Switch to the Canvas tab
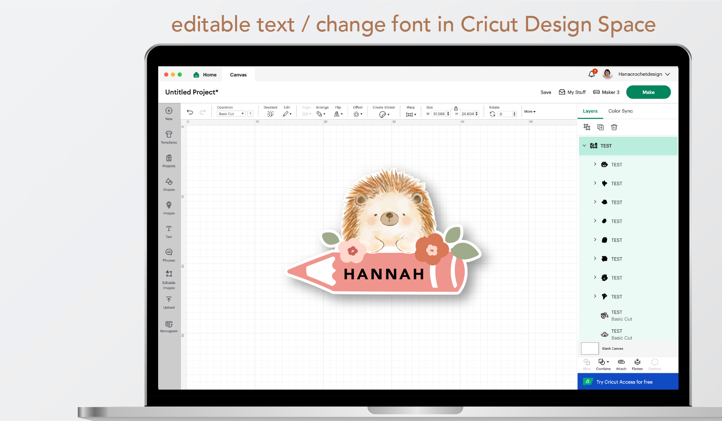 click(x=238, y=75)
